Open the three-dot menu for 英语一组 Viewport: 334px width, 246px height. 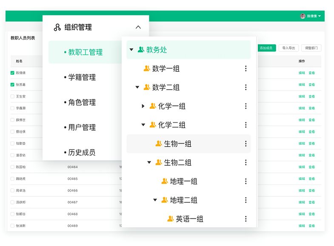coord(246,219)
